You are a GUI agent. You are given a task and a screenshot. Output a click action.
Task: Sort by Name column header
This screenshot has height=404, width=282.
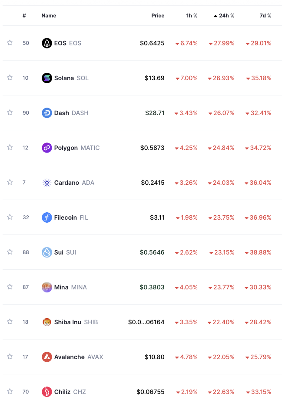[49, 16]
